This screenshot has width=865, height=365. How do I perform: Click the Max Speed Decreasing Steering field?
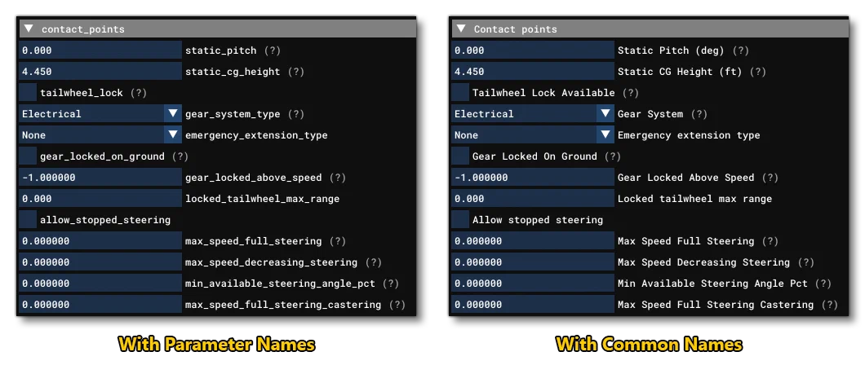[x=533, y=262]
